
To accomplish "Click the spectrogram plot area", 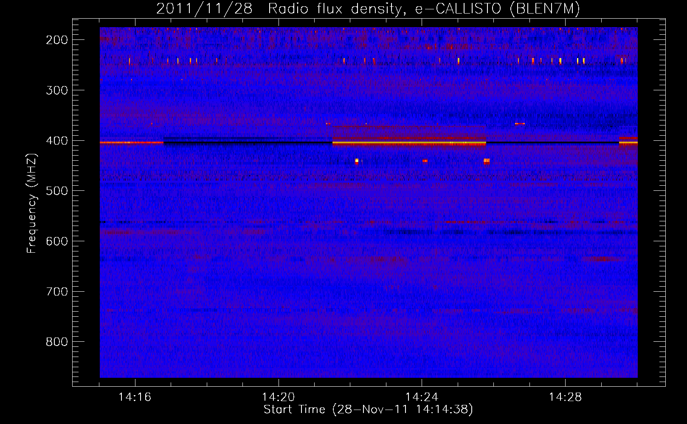I will [x=369, y=202].
